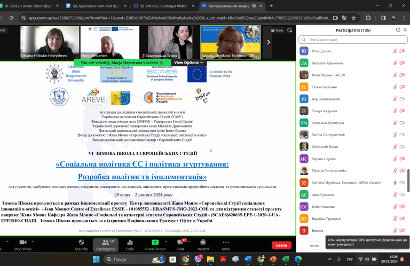Screen dimensions: 410x266
Task: Select participant Юлія Деркач in list
Action: pos(353,51)
